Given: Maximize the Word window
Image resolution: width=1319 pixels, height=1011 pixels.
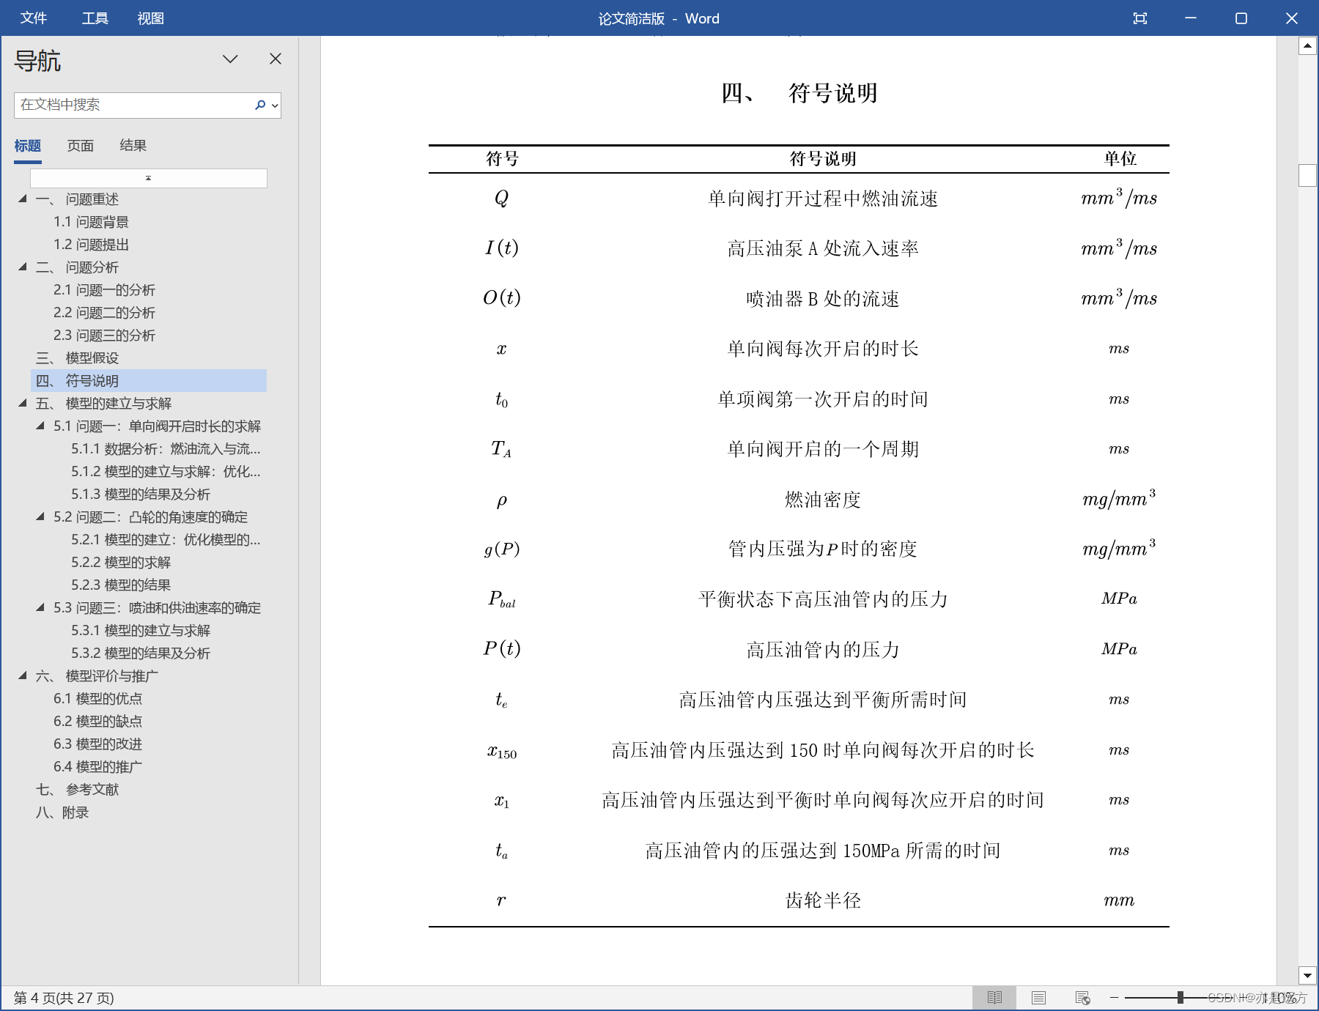Looking at the screenshot, I should (x=1241, y=18).
